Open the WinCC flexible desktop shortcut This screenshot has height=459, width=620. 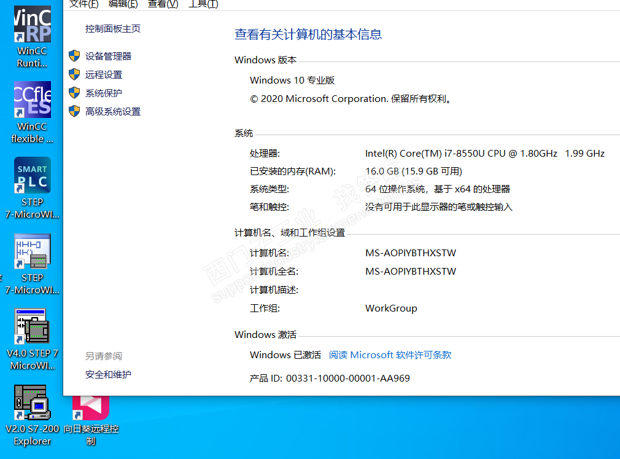[x=33, y=112]
